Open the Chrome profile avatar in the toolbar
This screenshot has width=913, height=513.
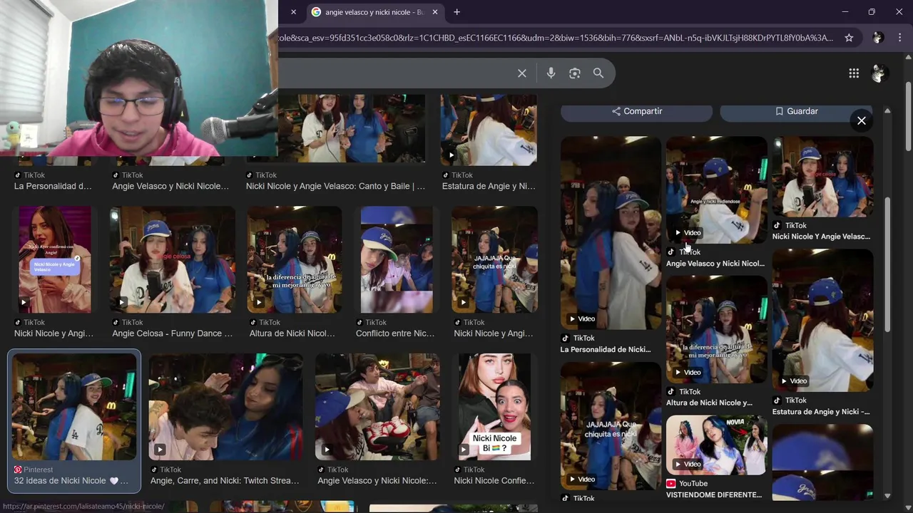[878, 38]
